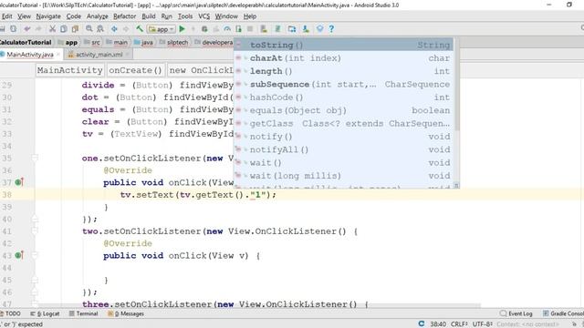This screenshot has height=328, width=584.
Task: Open UTF-8 file encoding selector
Action: click(483, 324)
